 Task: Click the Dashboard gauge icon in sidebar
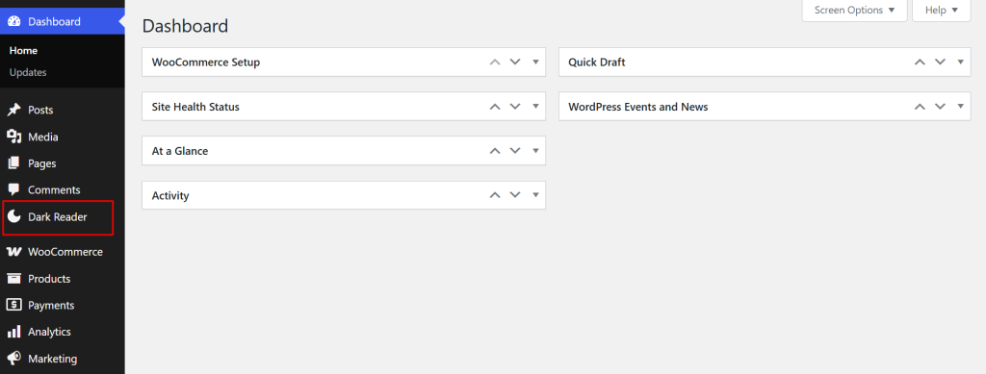click(x=13, y=21)
